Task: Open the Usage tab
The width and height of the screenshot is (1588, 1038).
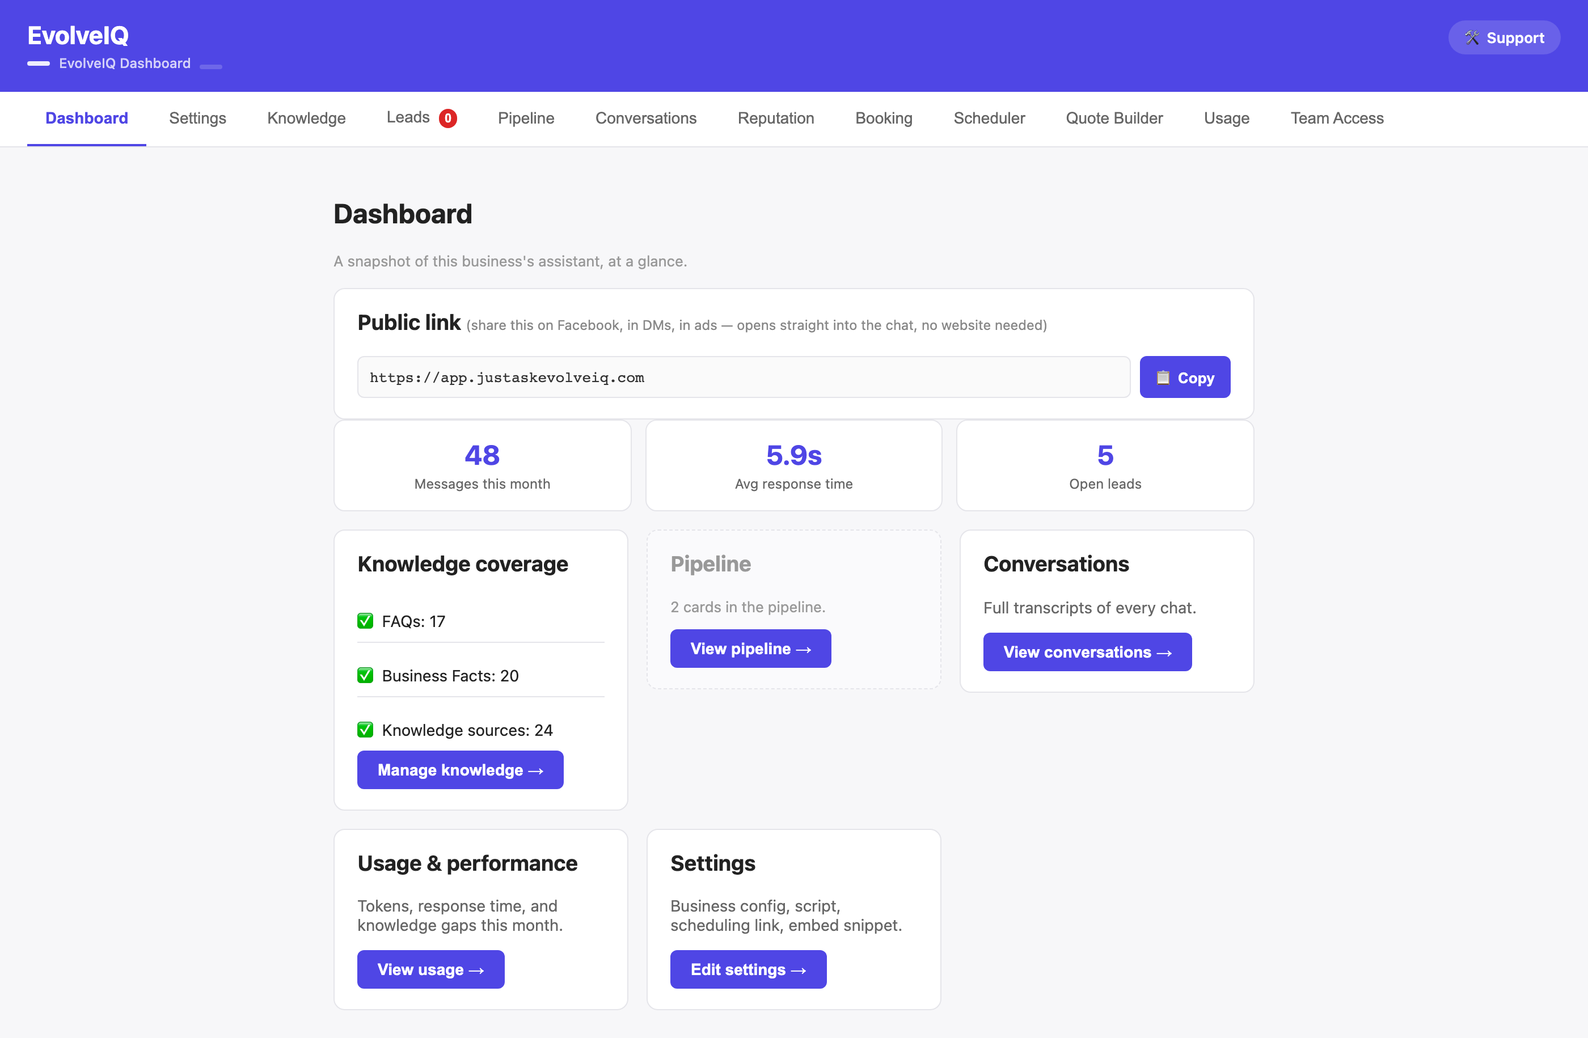Action: click(x=1226, y=118)
